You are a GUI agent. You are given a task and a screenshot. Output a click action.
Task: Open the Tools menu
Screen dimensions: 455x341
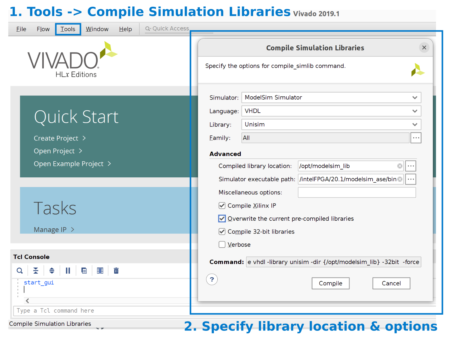pyautogui.click(x=68, y=29)
